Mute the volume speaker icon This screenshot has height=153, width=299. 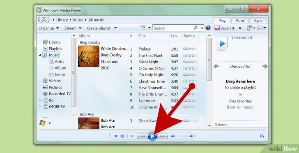point(173,136)
